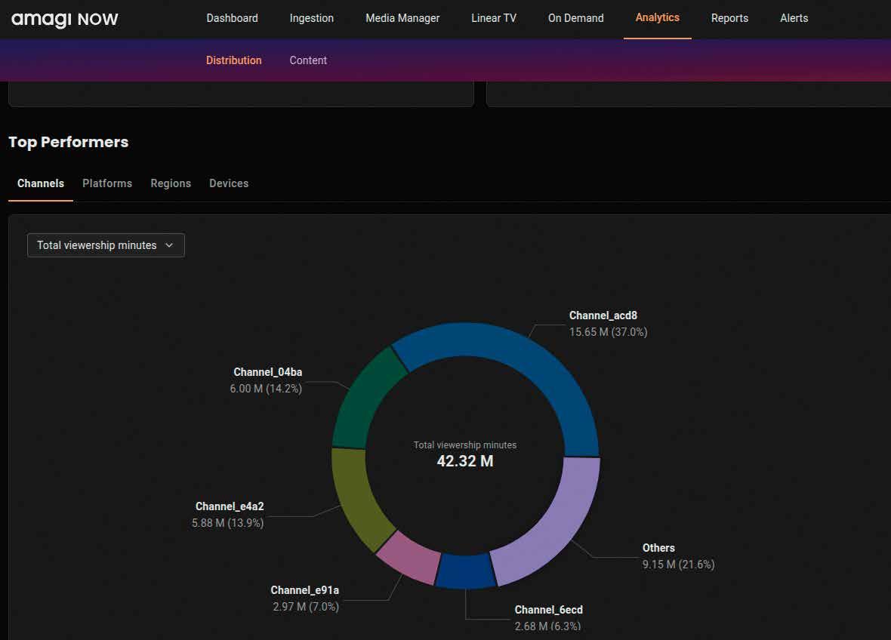Click the Channel_6ecd label
This screenshot has height=640, width=891.
[x=548, y=610]
